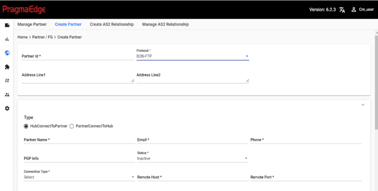Click the PragmaEdge logo
This screenshot has height=191, width=378.
[x=24, y=10]
